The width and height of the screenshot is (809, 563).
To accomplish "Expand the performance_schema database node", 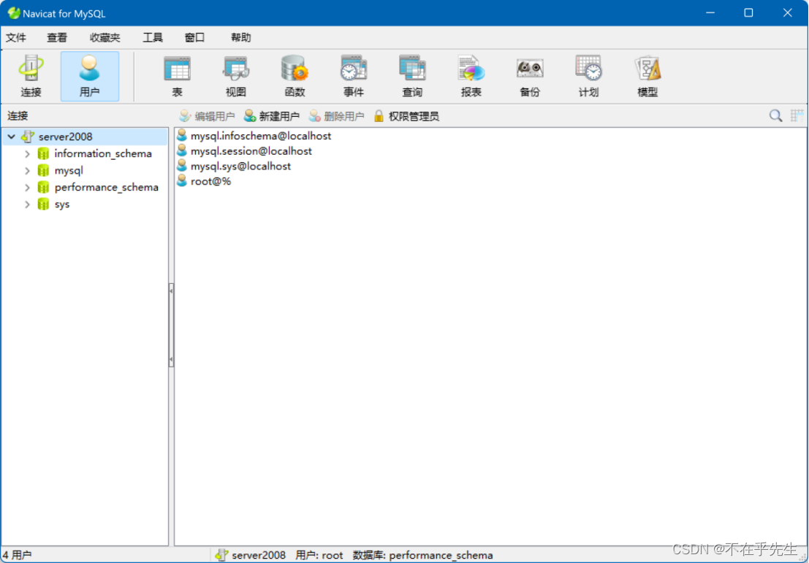I will (28, 187).
